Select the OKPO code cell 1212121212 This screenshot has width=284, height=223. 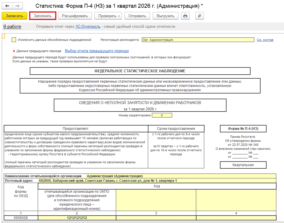(x=77, y=218)
